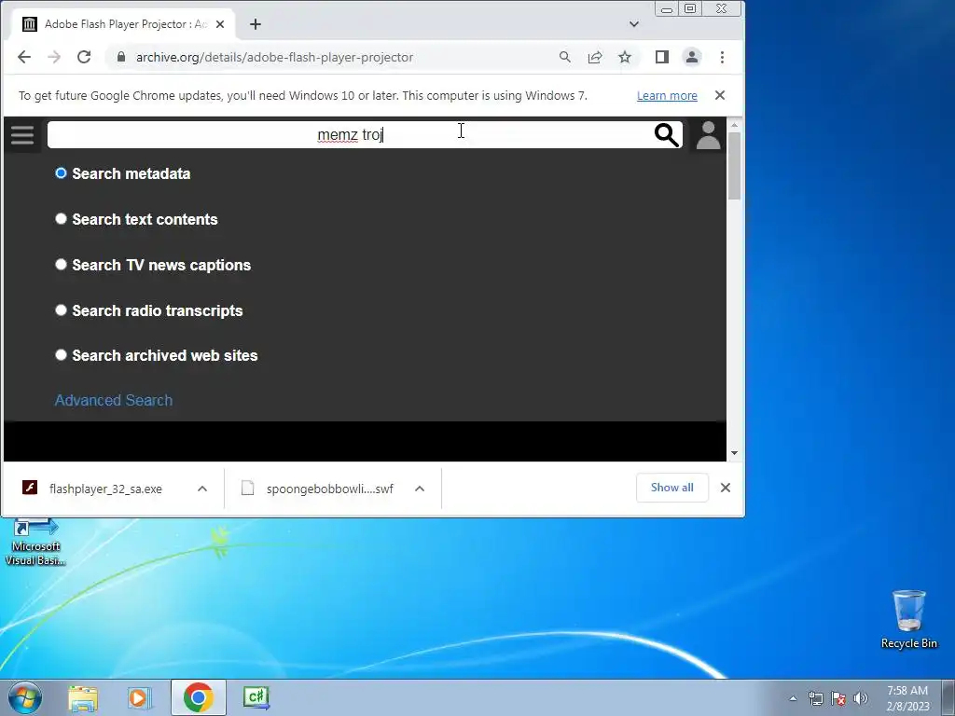Select Search radio transcripts option
955x716 pixels.
coord(61,310)
